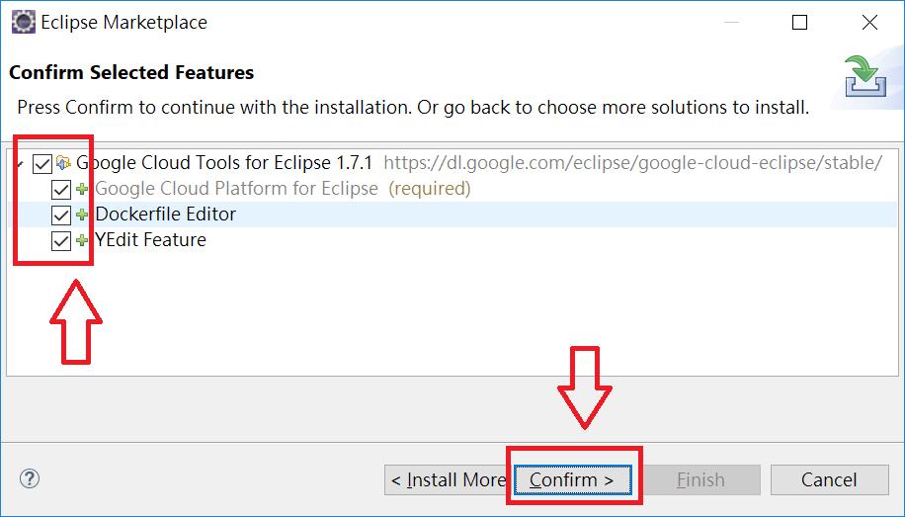The width and height of the screenshot is (905, 517).
Task: Click the plus icon beside Google Cloud Platform
Action: (x=82, y=189)
